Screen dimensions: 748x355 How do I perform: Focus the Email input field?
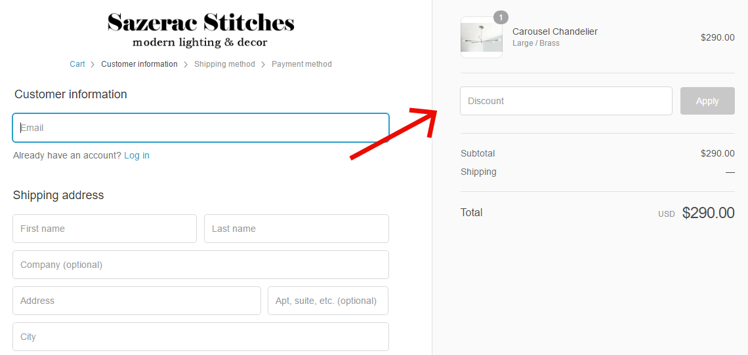tap(201, 128)
